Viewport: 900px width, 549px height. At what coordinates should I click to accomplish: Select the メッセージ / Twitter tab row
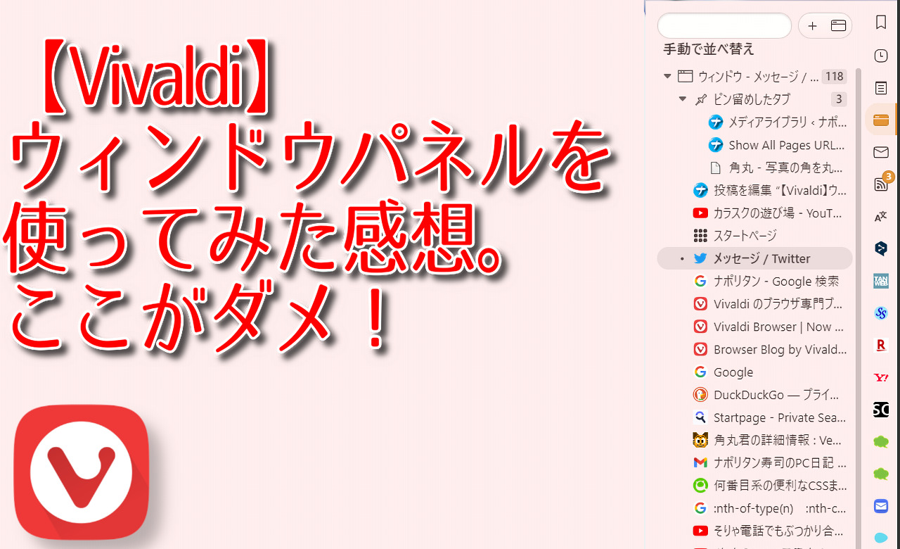[754, 258]
